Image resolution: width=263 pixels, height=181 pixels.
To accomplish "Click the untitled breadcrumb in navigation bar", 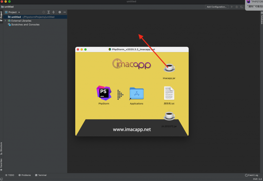I will tap(7, 7).
